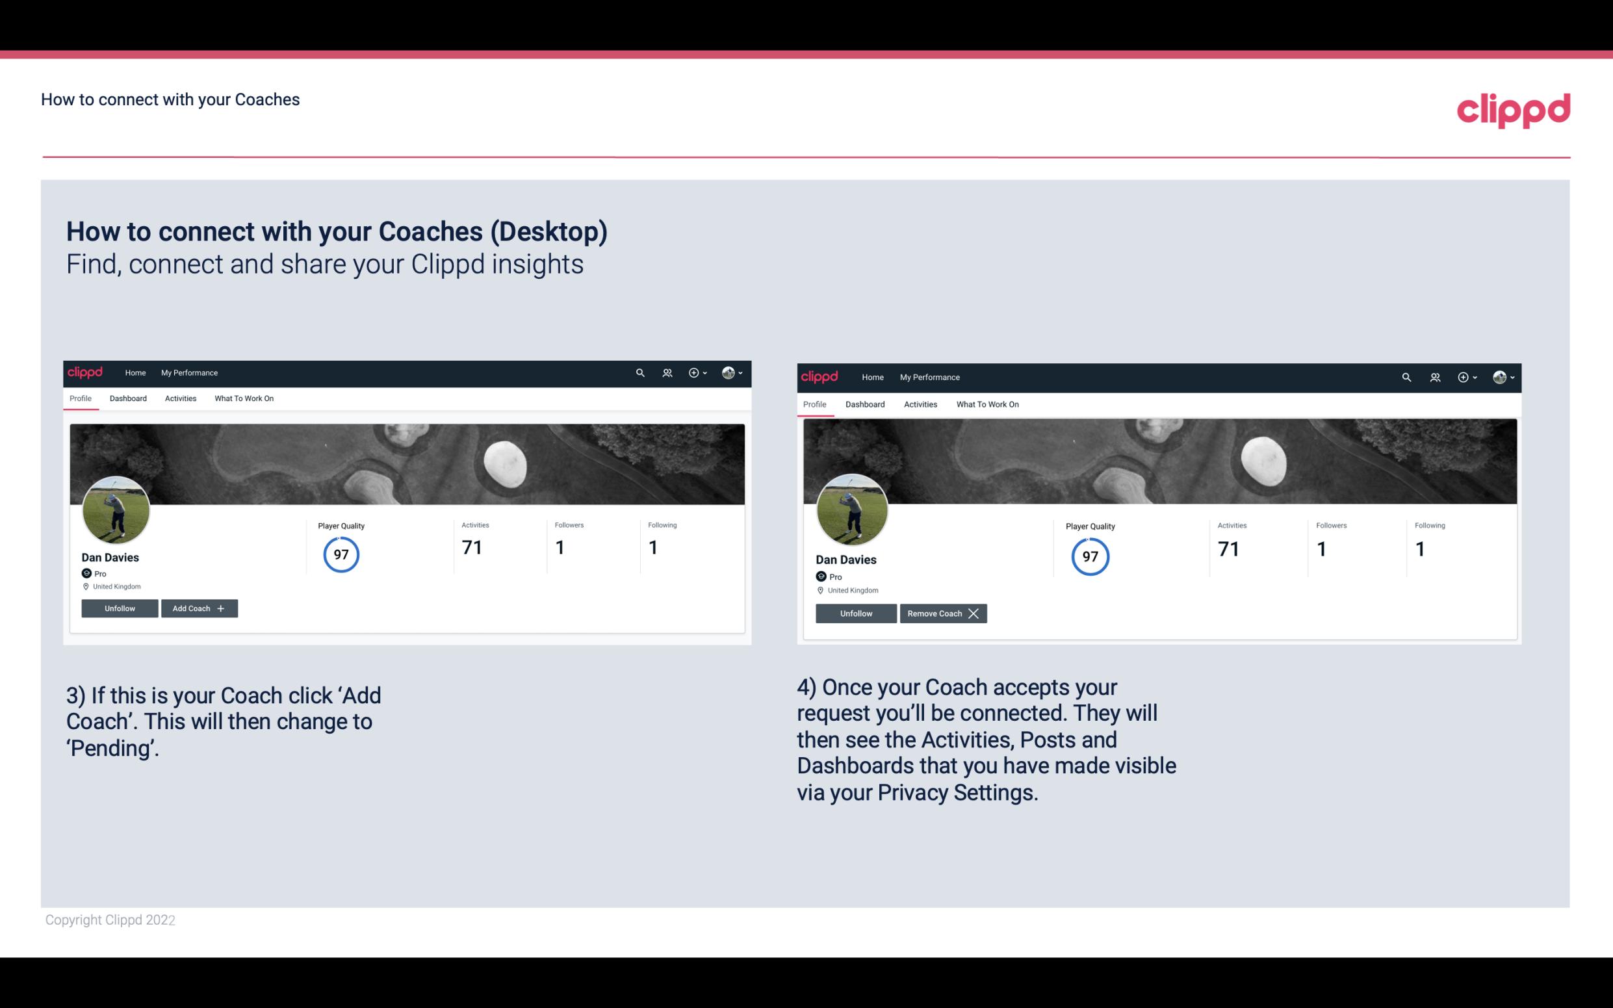Select the 'Dashboard' tab in left screenshot

[128, 398]
